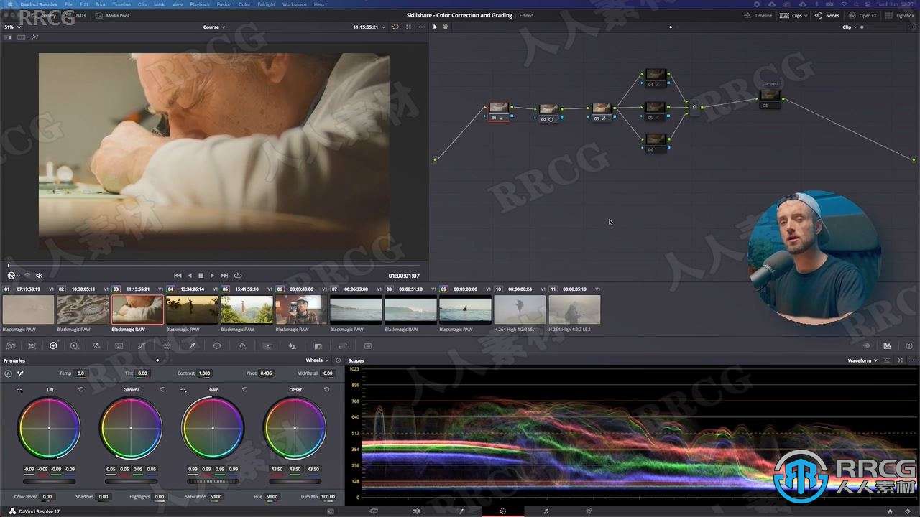This screenshot has width=920, height=517.
Task: Adjust the Lift color wheel
Action: point(49,428)
